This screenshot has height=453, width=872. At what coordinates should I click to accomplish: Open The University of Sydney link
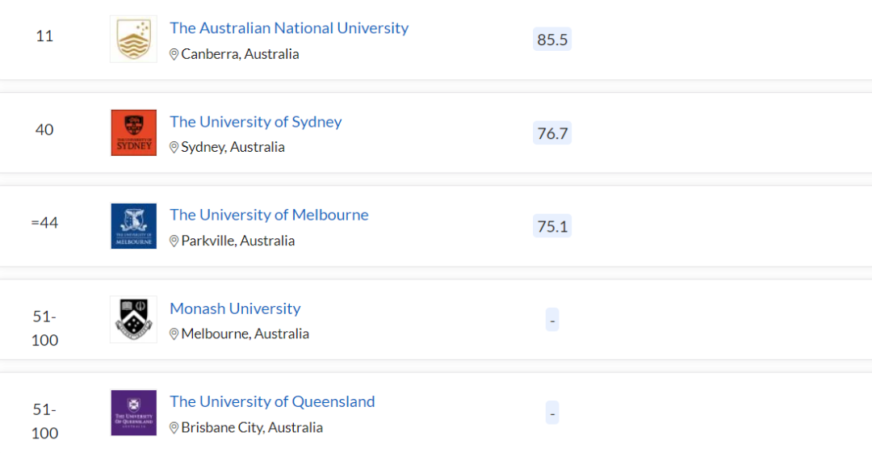pyautogui.click(x=256, y=121)
